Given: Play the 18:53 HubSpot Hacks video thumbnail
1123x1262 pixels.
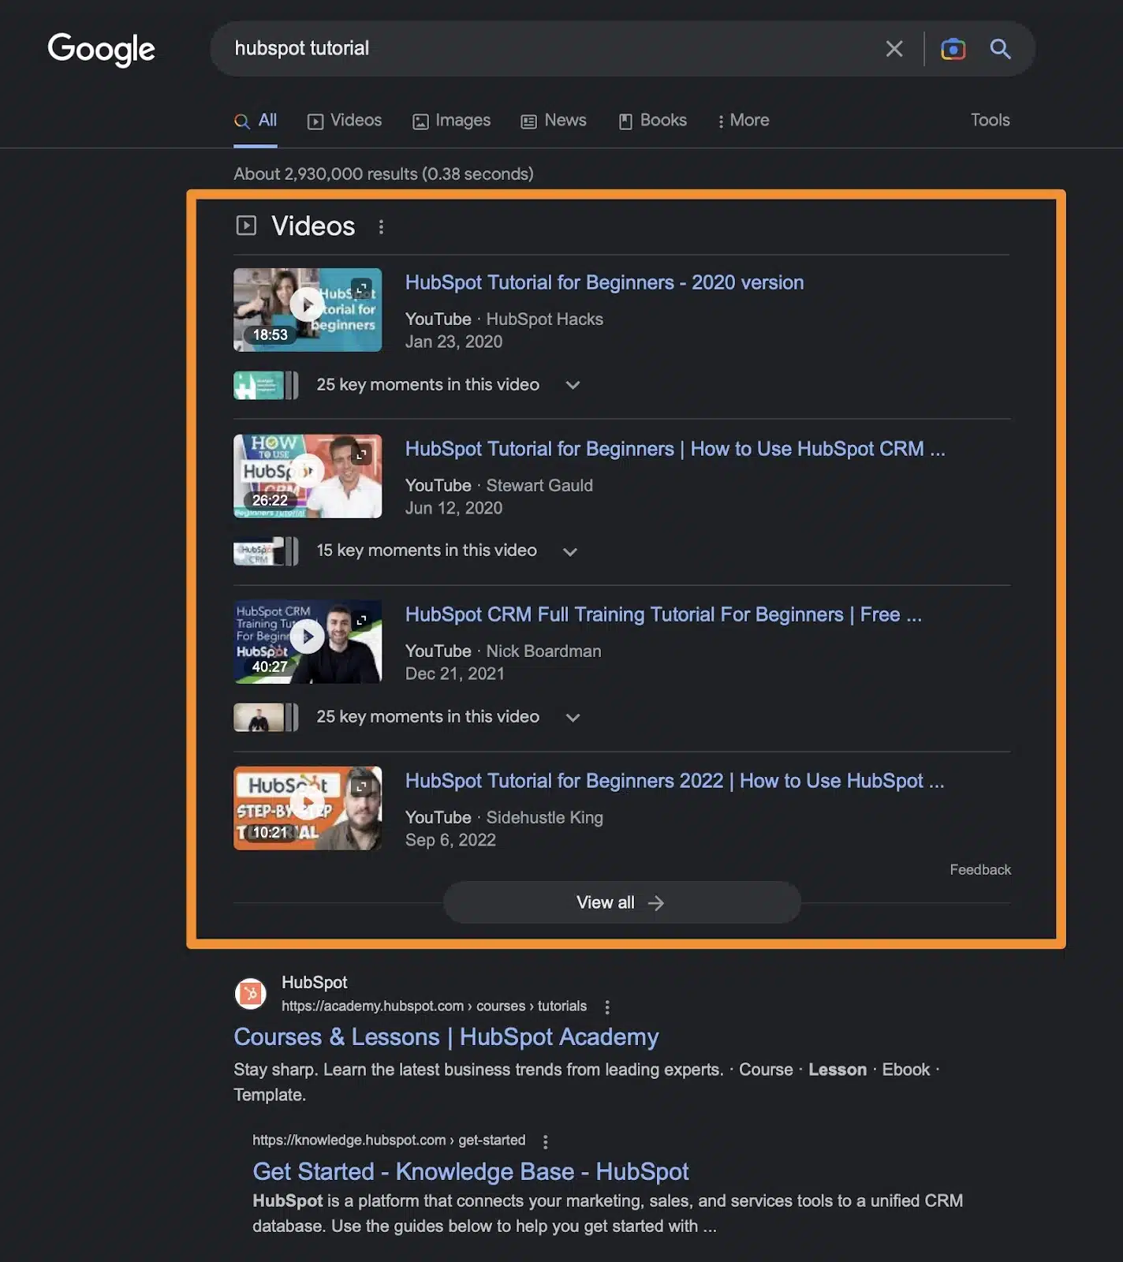Looking at the screenshot, I should pyautogui.click(x=308, y=310).
